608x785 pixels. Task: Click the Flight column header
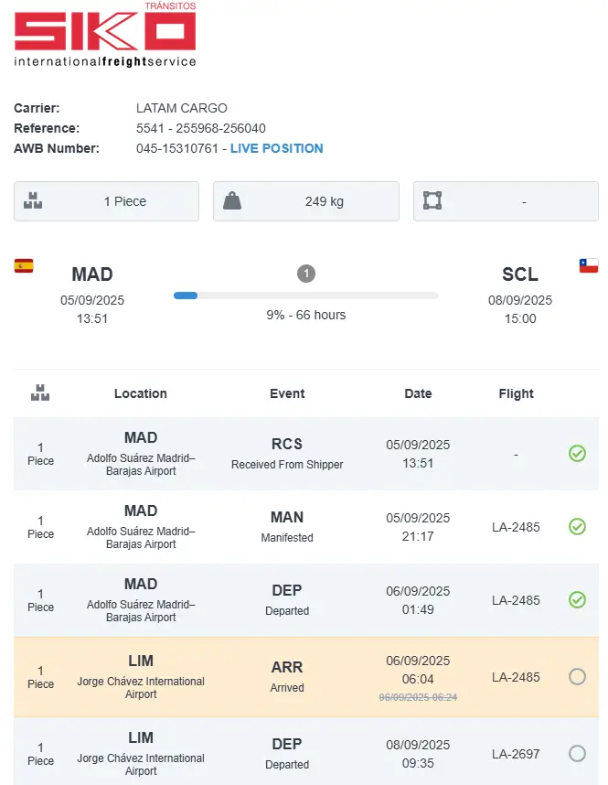pyautogui.click(x=516, y=393)
